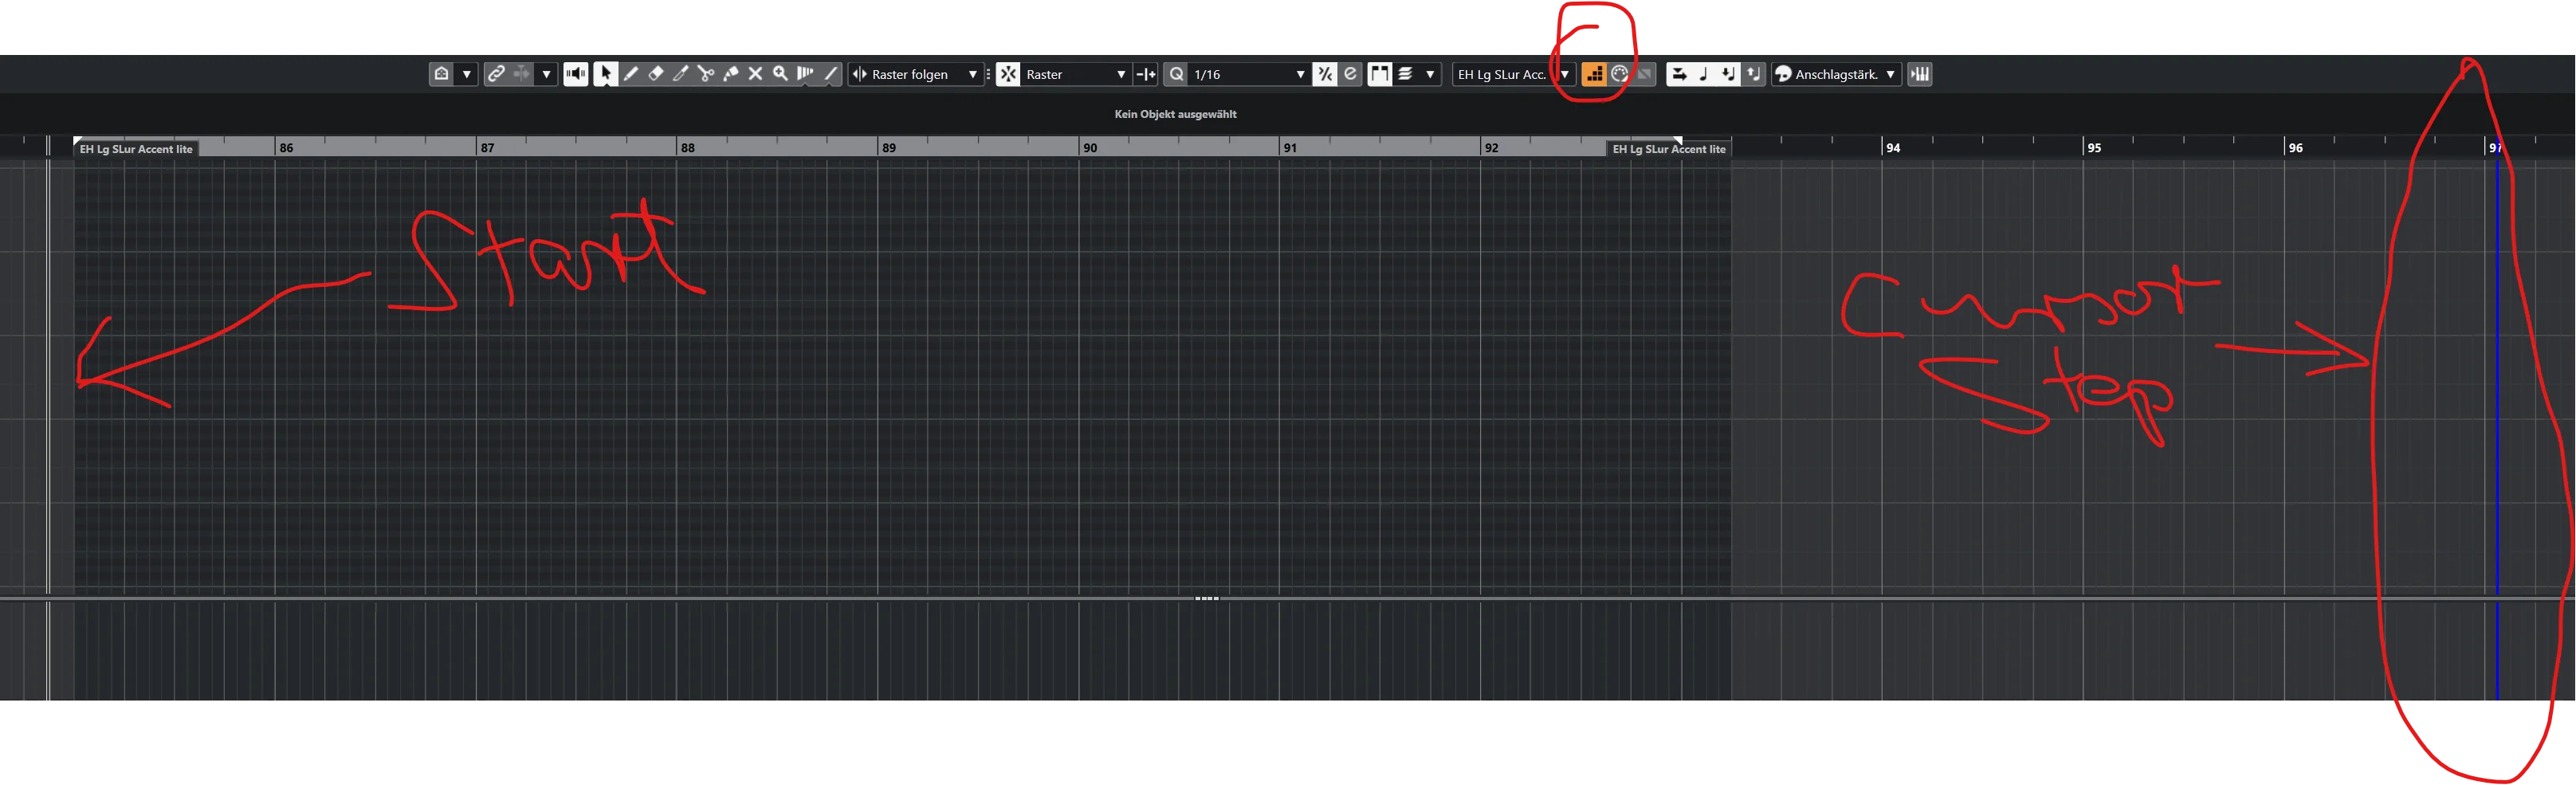
Task: Click the piano keys icon at toolbar end
Action: 1920,74
